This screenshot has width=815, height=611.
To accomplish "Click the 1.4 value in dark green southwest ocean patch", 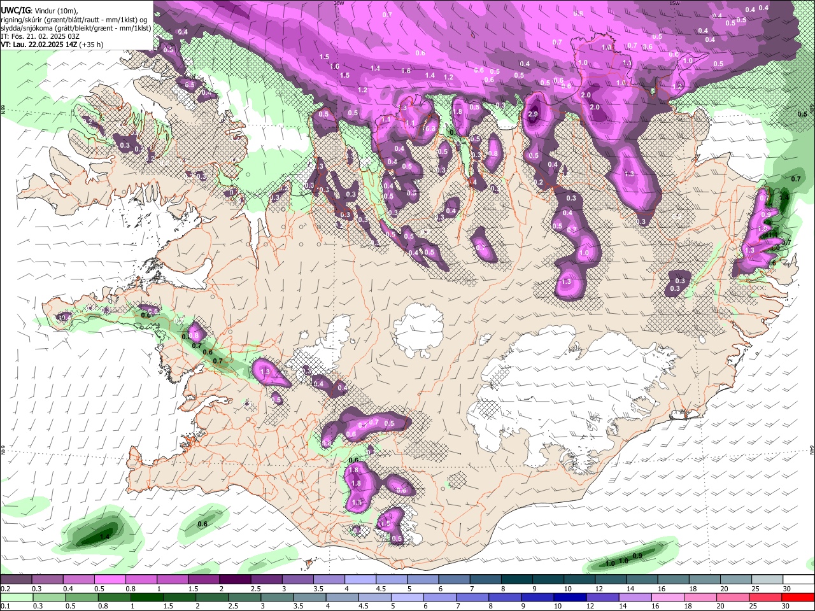I will pos(104,537).
